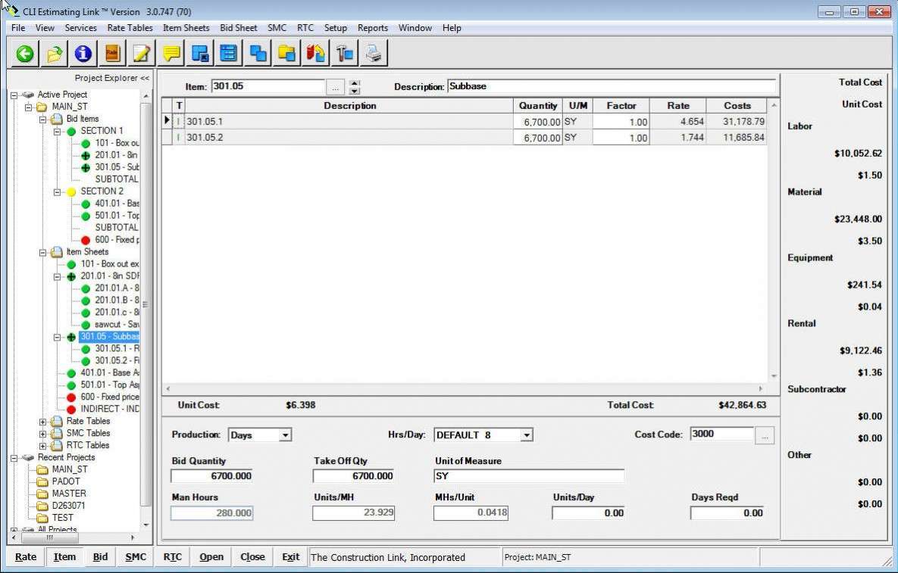Click the Item lookup ellipsis button

(335, 88)
